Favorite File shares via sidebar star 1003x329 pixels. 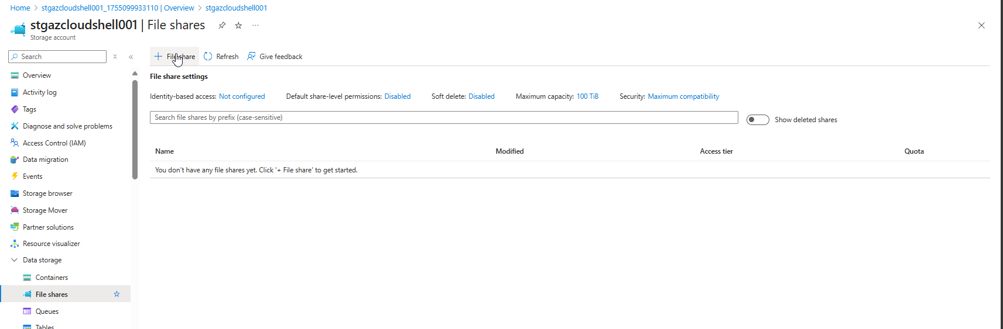(x=117, y=294)
